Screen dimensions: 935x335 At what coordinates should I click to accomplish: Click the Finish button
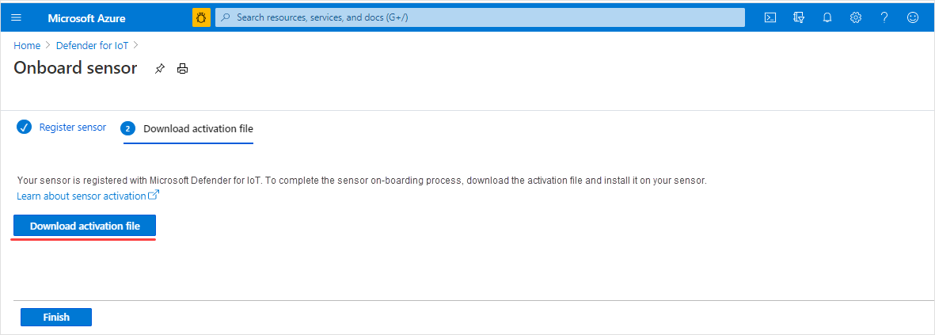pyautogui.click(x=56, y=317)
